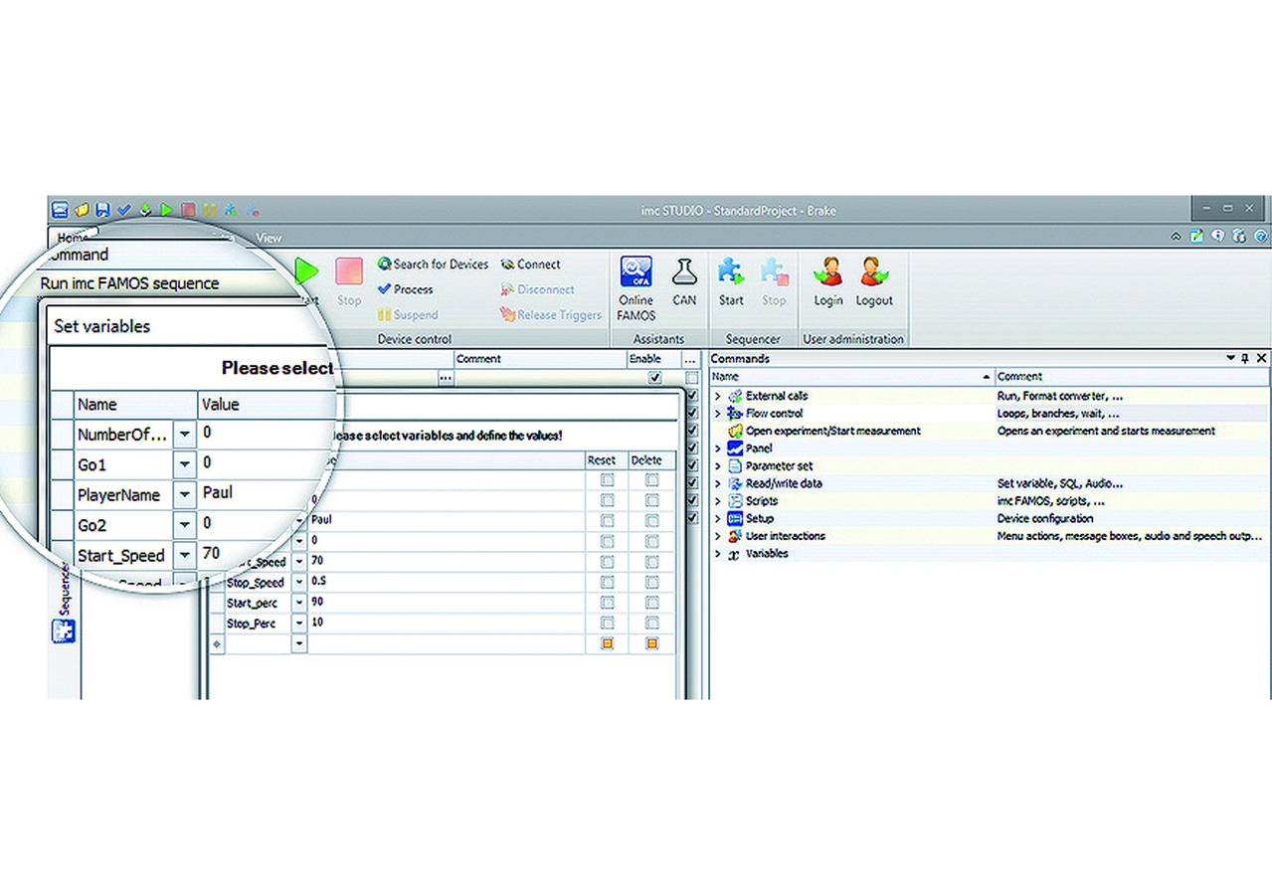
Task: Toggle the checked box under the Enable column
Action: (654, 378)
